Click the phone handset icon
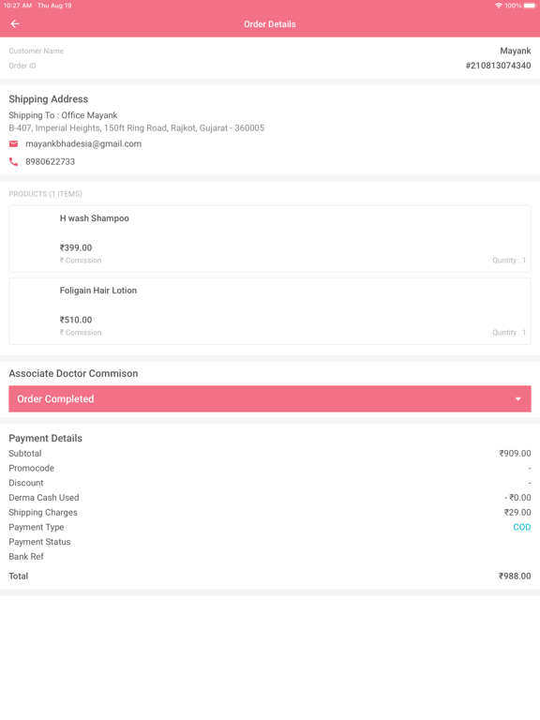540x720 pixels. point(14,161)
